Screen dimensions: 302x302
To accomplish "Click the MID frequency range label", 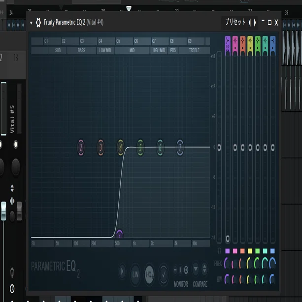I will tap(132, 50).
